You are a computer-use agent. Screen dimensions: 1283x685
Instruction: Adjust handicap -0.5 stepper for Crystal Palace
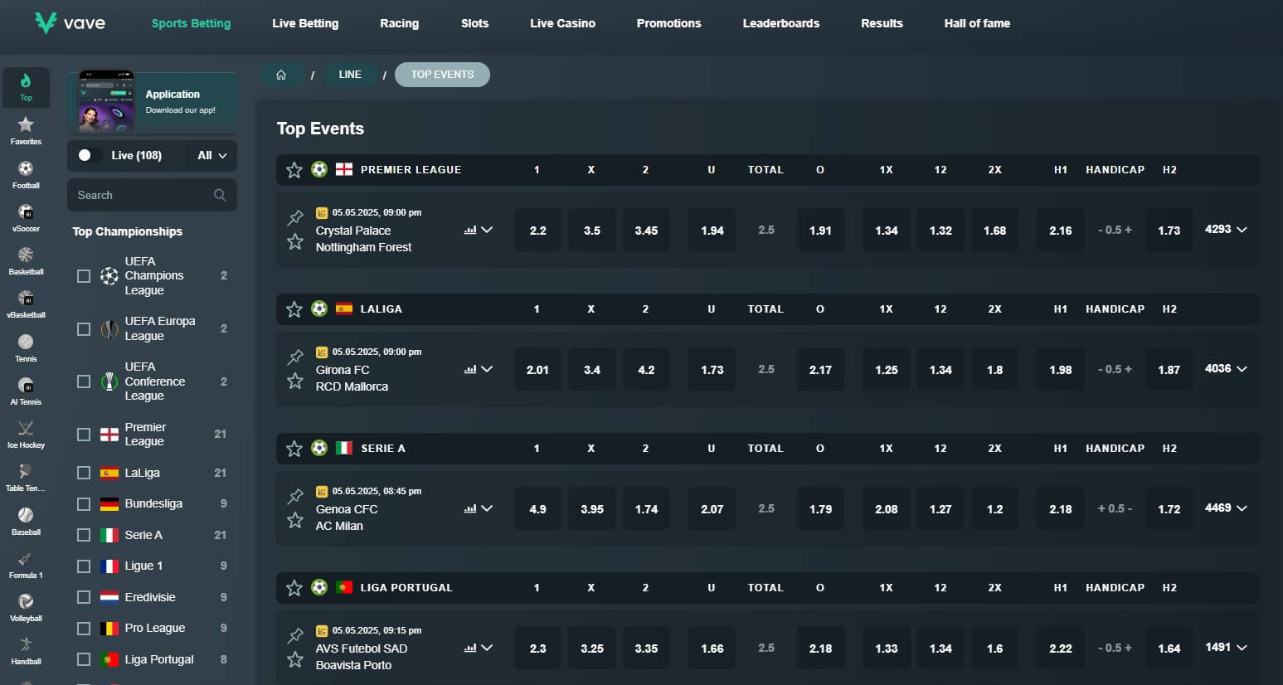1115,231
